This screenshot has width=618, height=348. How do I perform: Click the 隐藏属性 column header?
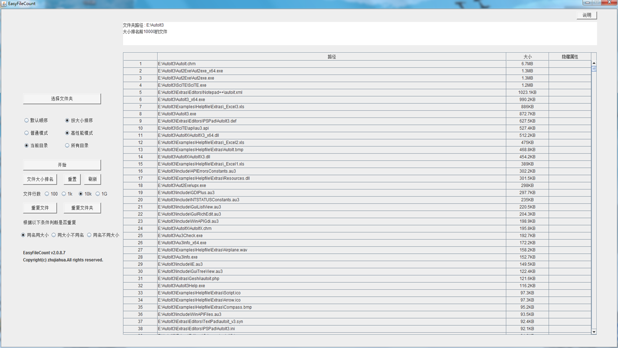click(x=570, y=56)
